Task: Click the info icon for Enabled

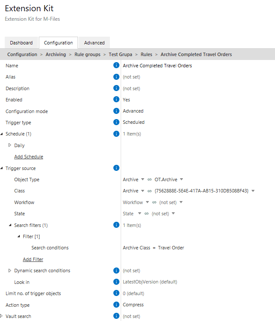Action: tap(116, 99)
